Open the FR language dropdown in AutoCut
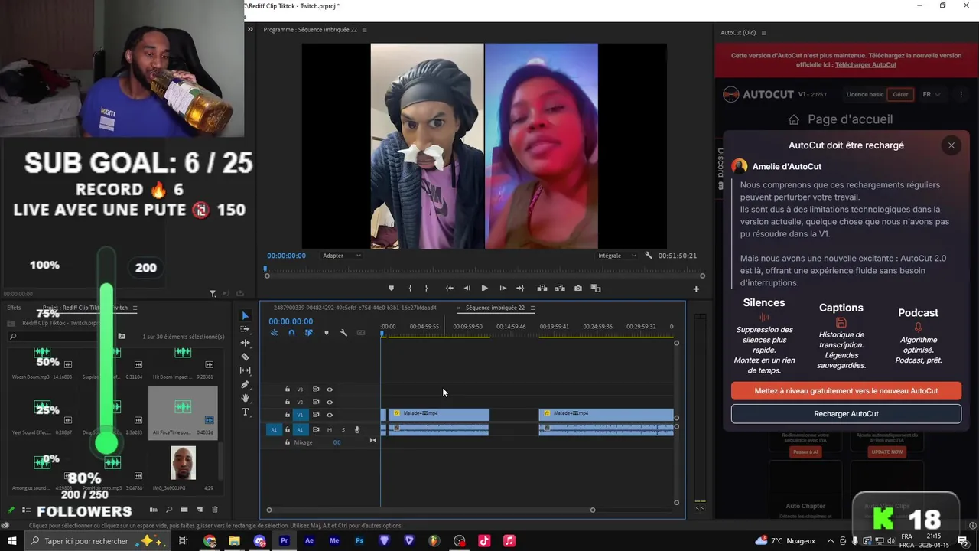The width and height of the screenshot is (979, 551). 931,95
